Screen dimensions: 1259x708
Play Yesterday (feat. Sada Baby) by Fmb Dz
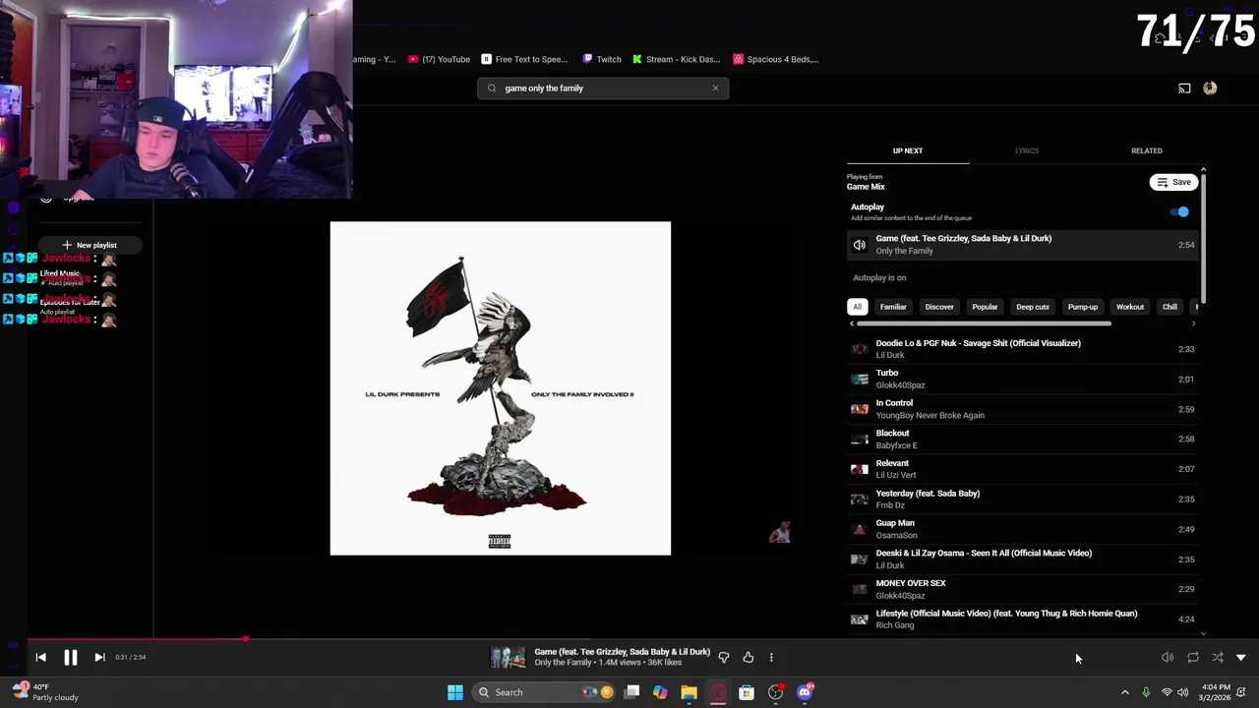click(1023, 500)
